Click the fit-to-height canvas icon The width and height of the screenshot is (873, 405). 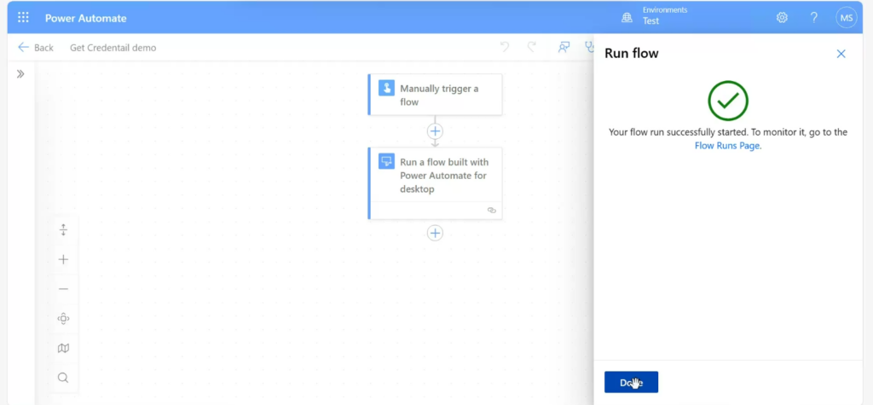63,229
